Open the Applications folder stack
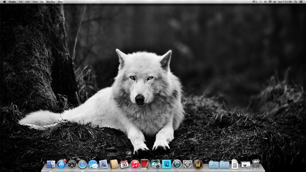306x172 pixels. click(x=214, y=164)
